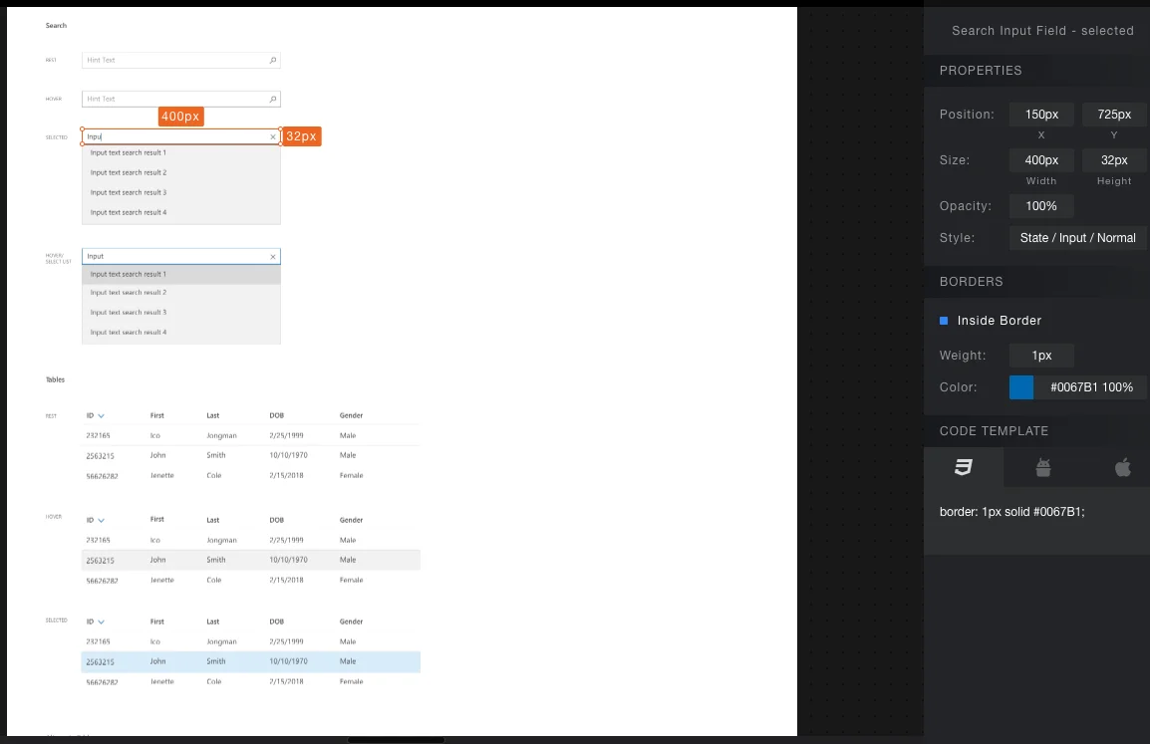Switch to the CSS3 code template tab
The width and height of the screenshot is (1150, 744).
pos(963,467)
